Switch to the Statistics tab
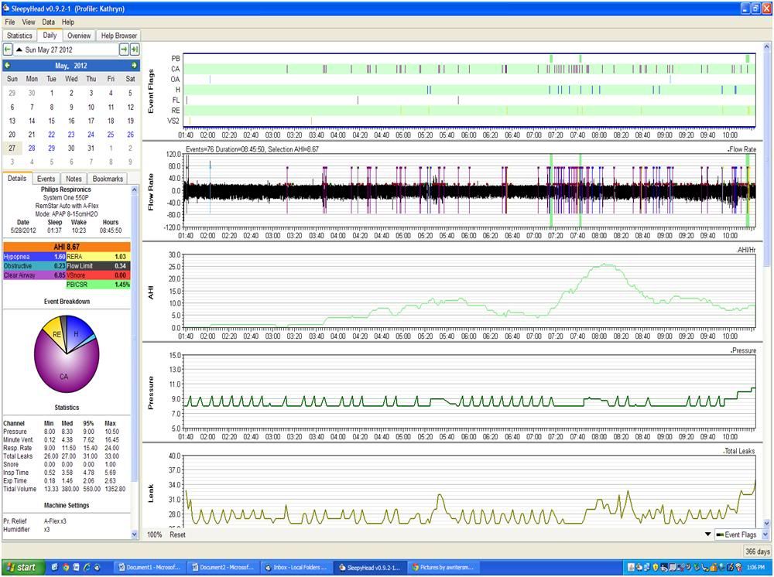 click(19, 36)
